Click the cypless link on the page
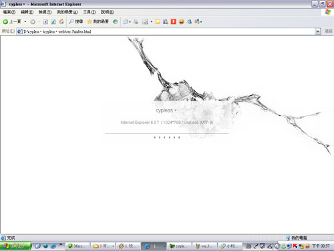The height and width of the screenshot is (251, 334). click(x=166, y=110)
